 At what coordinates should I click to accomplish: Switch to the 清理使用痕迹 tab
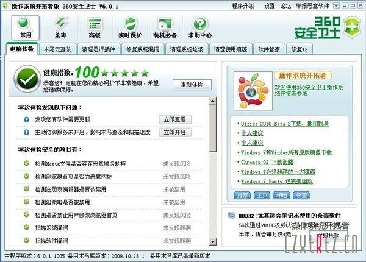pyautogui.click(x=231, y=49)
